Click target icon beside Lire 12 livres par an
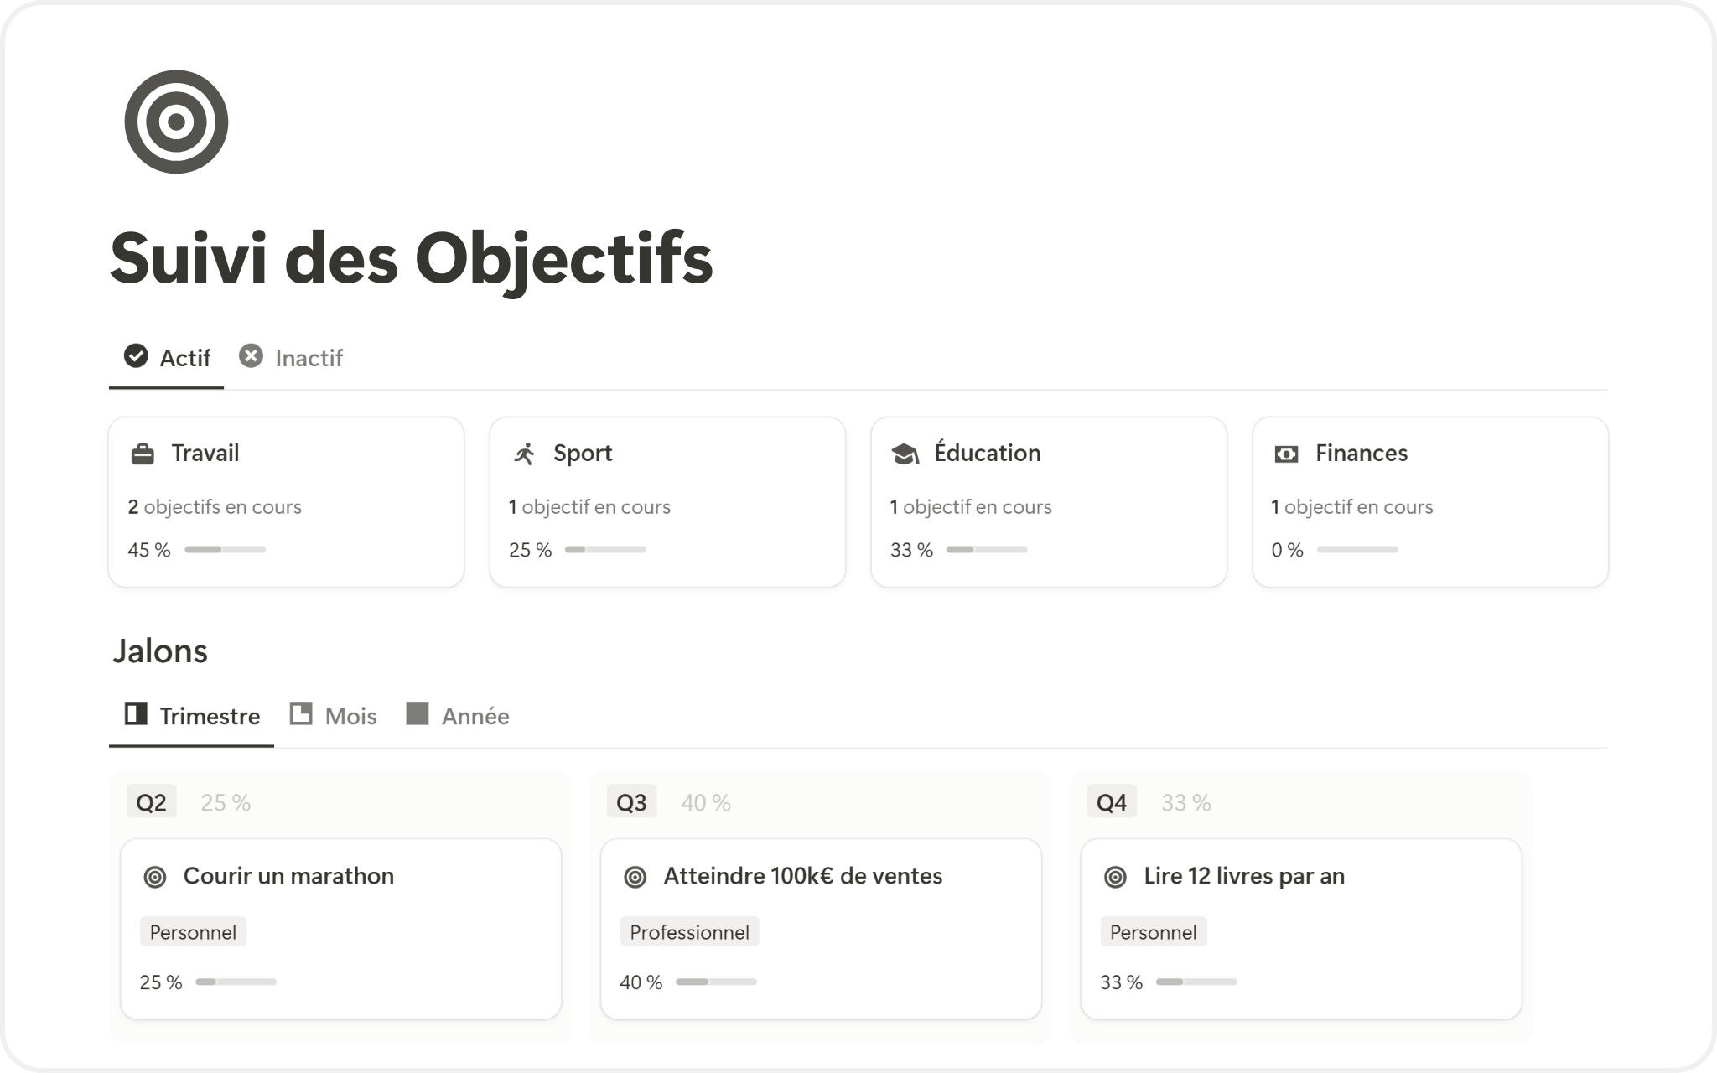This screenshot has height=1073, width=1717. click(x=1115, y=877)
